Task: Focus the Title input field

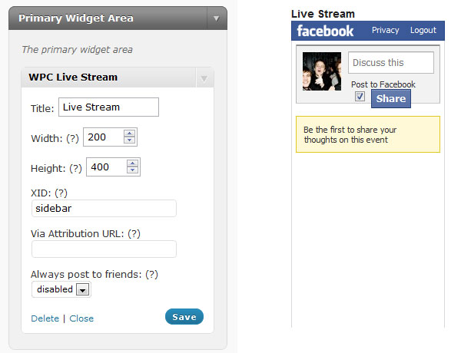Action: (x=108, y=107)
